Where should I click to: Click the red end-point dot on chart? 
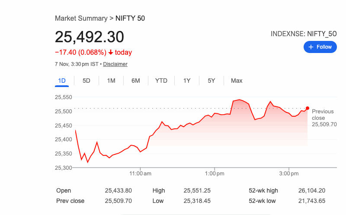click(308, 108)
